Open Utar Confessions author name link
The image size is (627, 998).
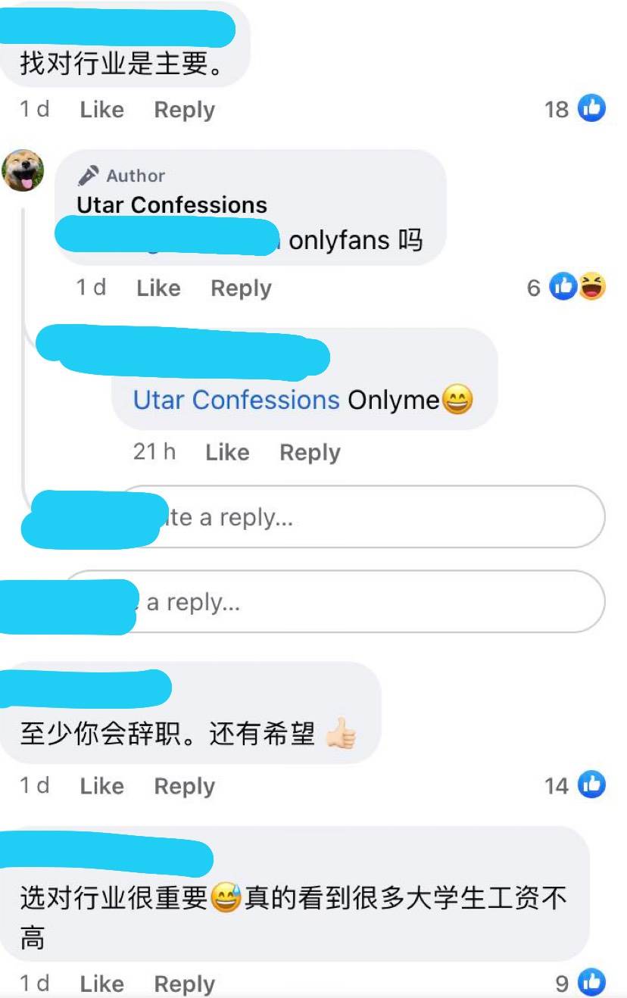172,205
